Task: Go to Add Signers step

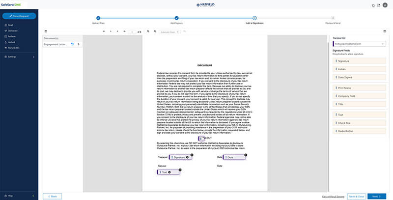Action: [x=176, y=18]
